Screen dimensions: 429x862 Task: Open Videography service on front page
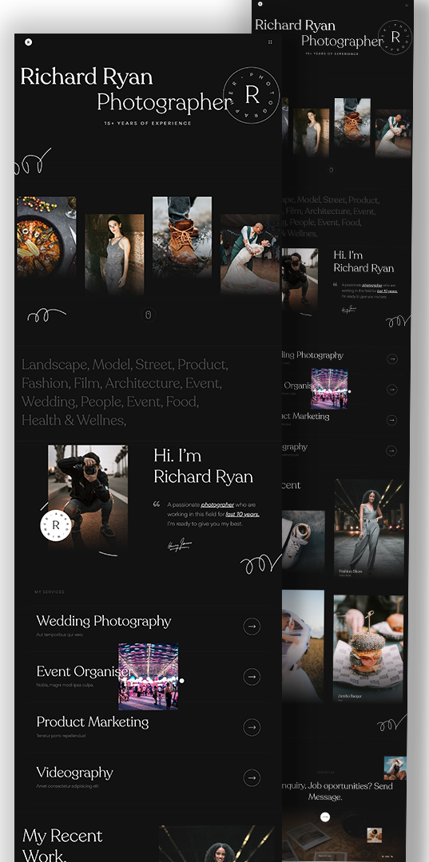tap(74, 773)
